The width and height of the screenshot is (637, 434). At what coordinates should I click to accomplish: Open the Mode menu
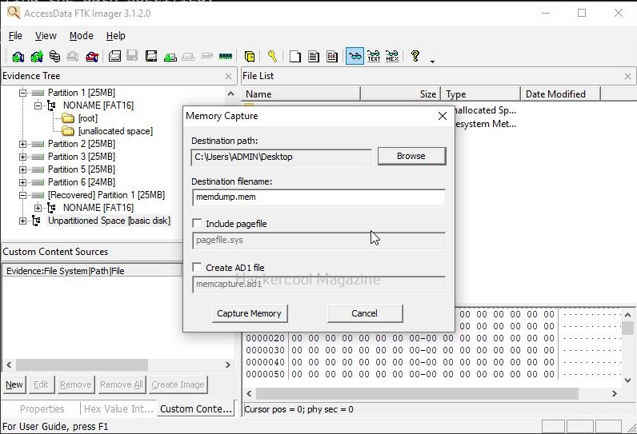(x=81, y=36)
